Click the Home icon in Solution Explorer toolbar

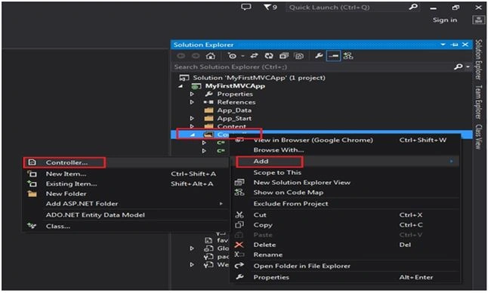(x=211, y=56)
